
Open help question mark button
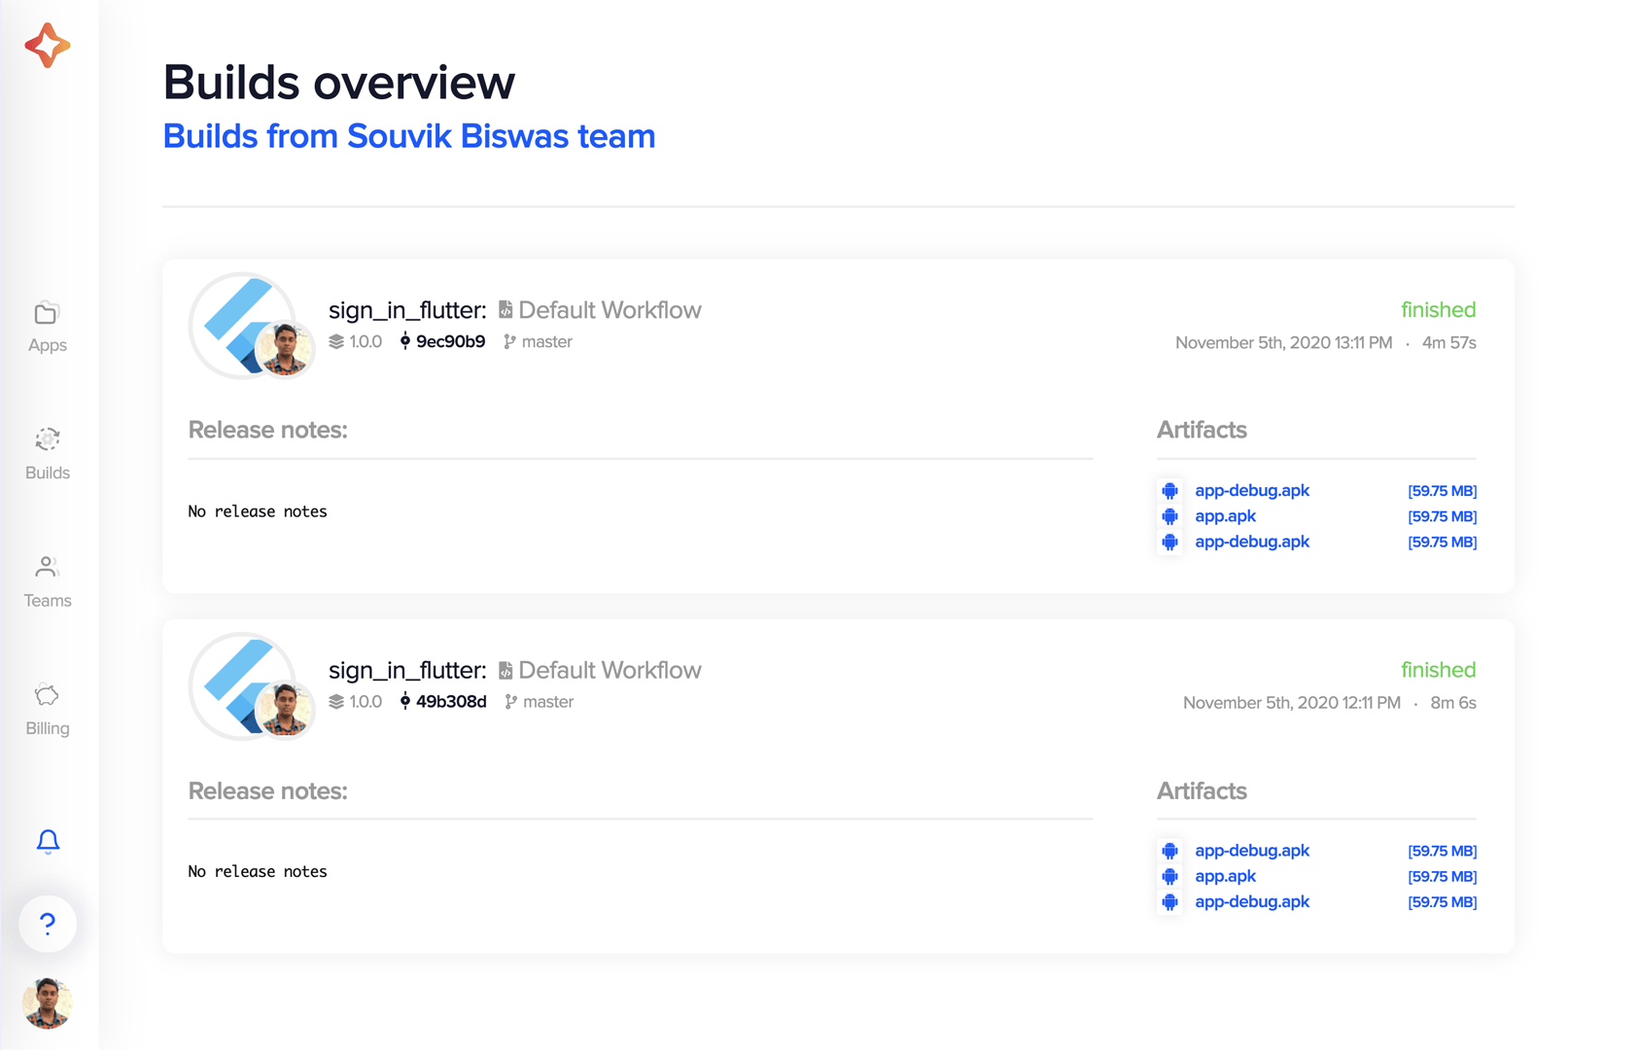click(x=48, y=924)
